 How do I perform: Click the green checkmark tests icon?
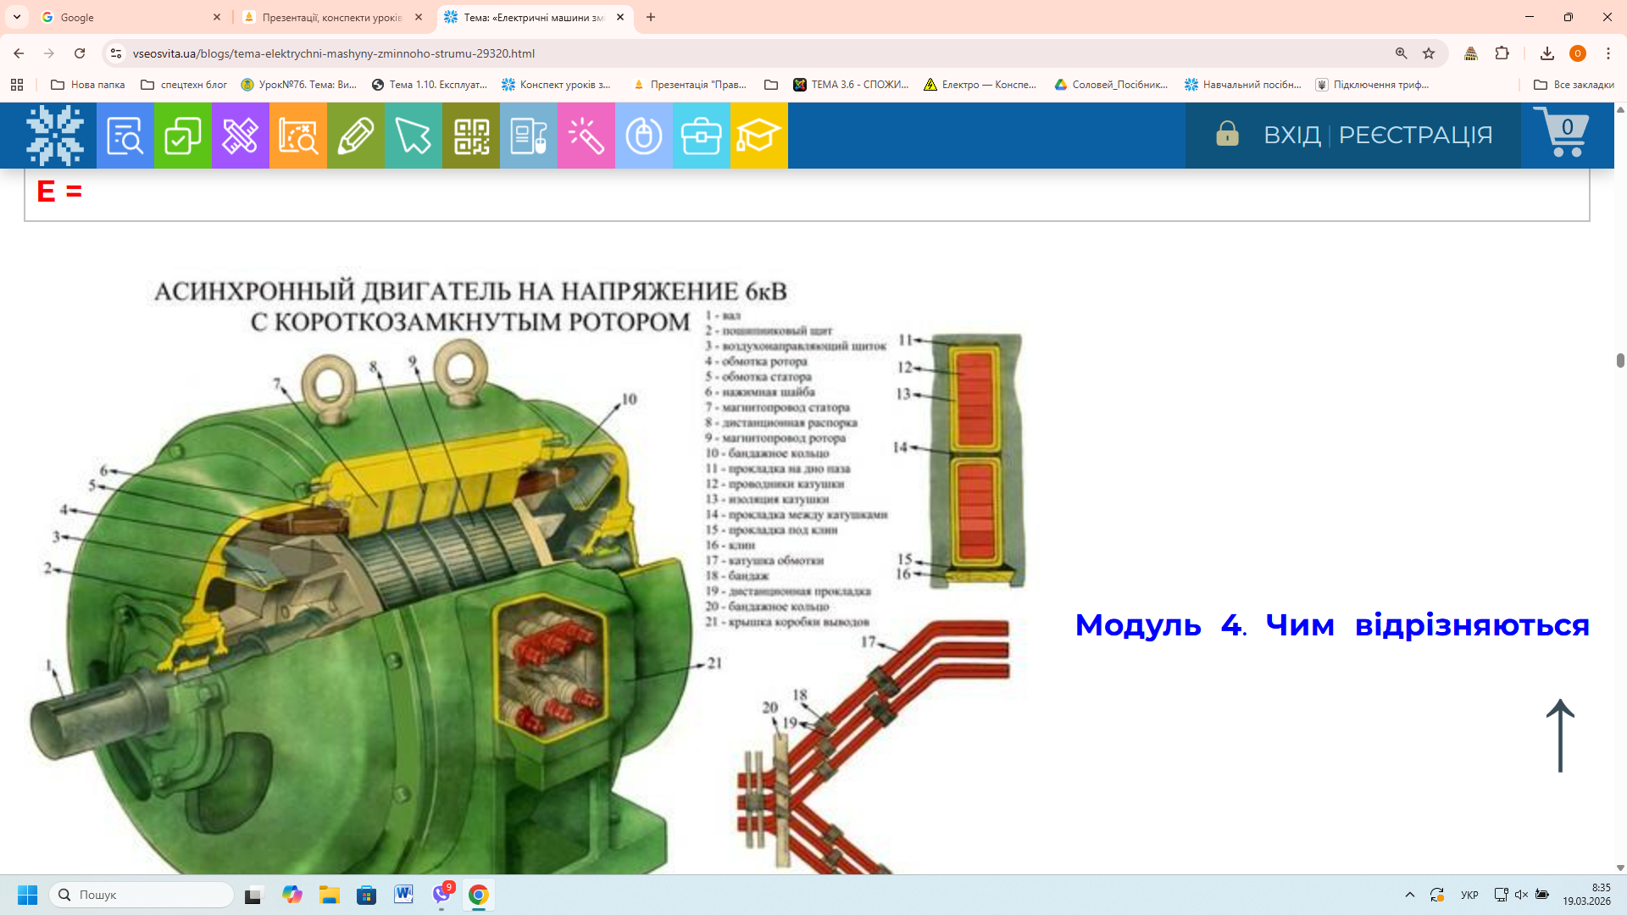point(182,136)
